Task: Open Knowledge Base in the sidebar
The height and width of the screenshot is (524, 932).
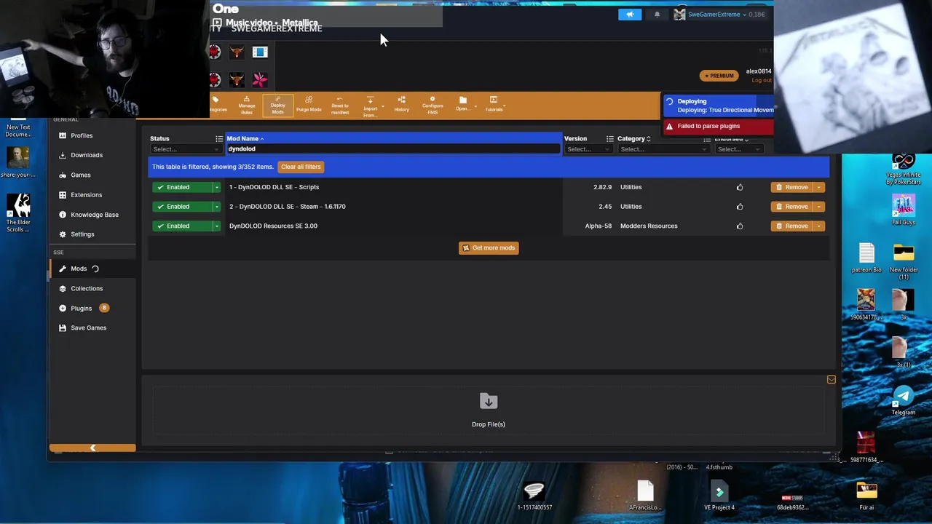Action: click(x=92, y=215)
